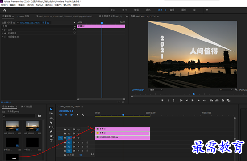Image resolution: width=247 pixels, height=161 pixels.
Task: Toggle A3 track targeting button
Action: coord(69,151)
